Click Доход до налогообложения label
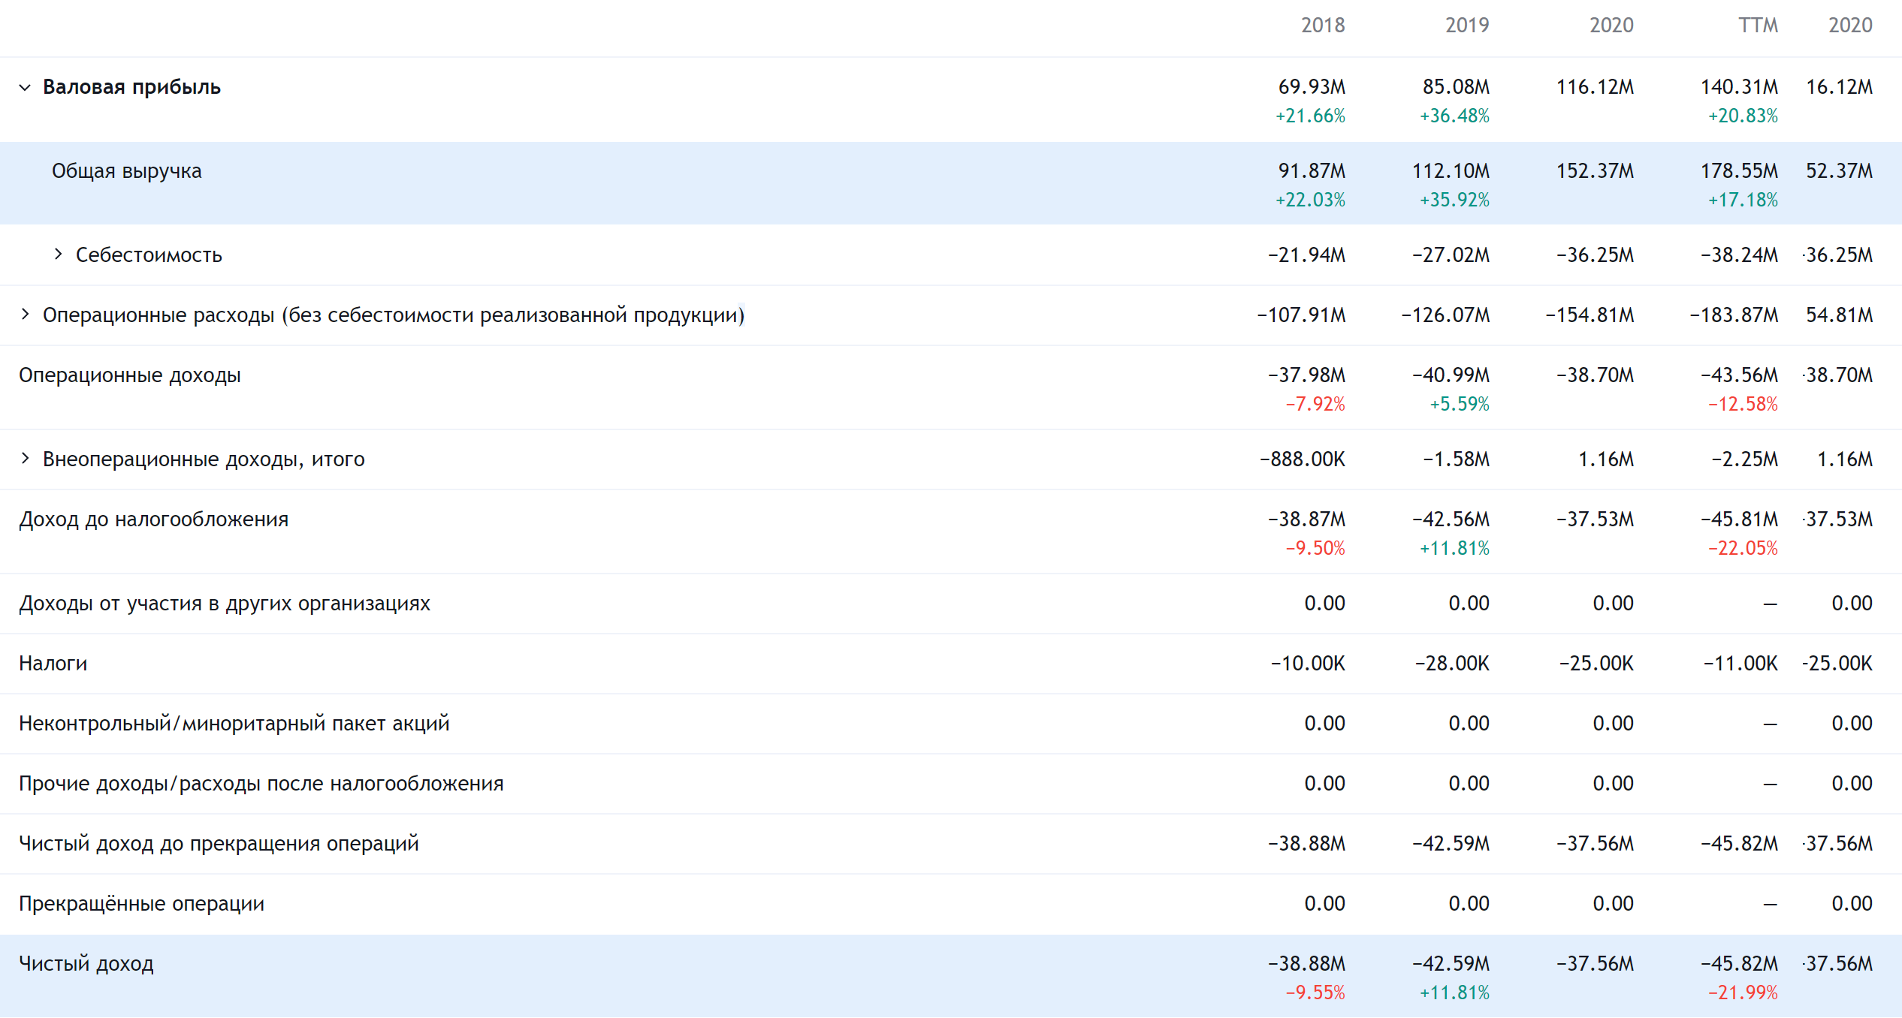1902x1018 pixels. (153, 520)
